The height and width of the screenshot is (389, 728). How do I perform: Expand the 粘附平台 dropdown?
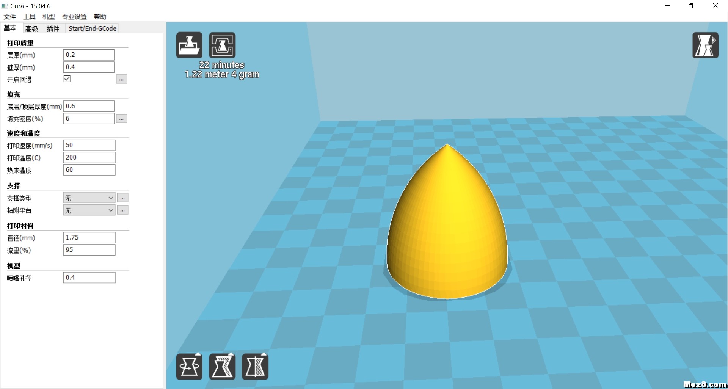89,210
